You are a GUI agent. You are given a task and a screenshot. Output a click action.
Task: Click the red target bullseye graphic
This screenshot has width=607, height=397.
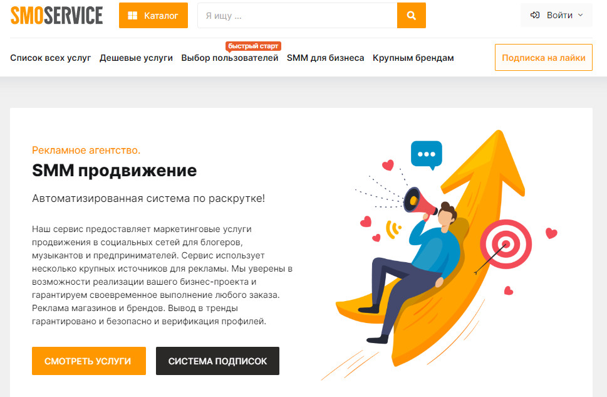click(506, 244)
